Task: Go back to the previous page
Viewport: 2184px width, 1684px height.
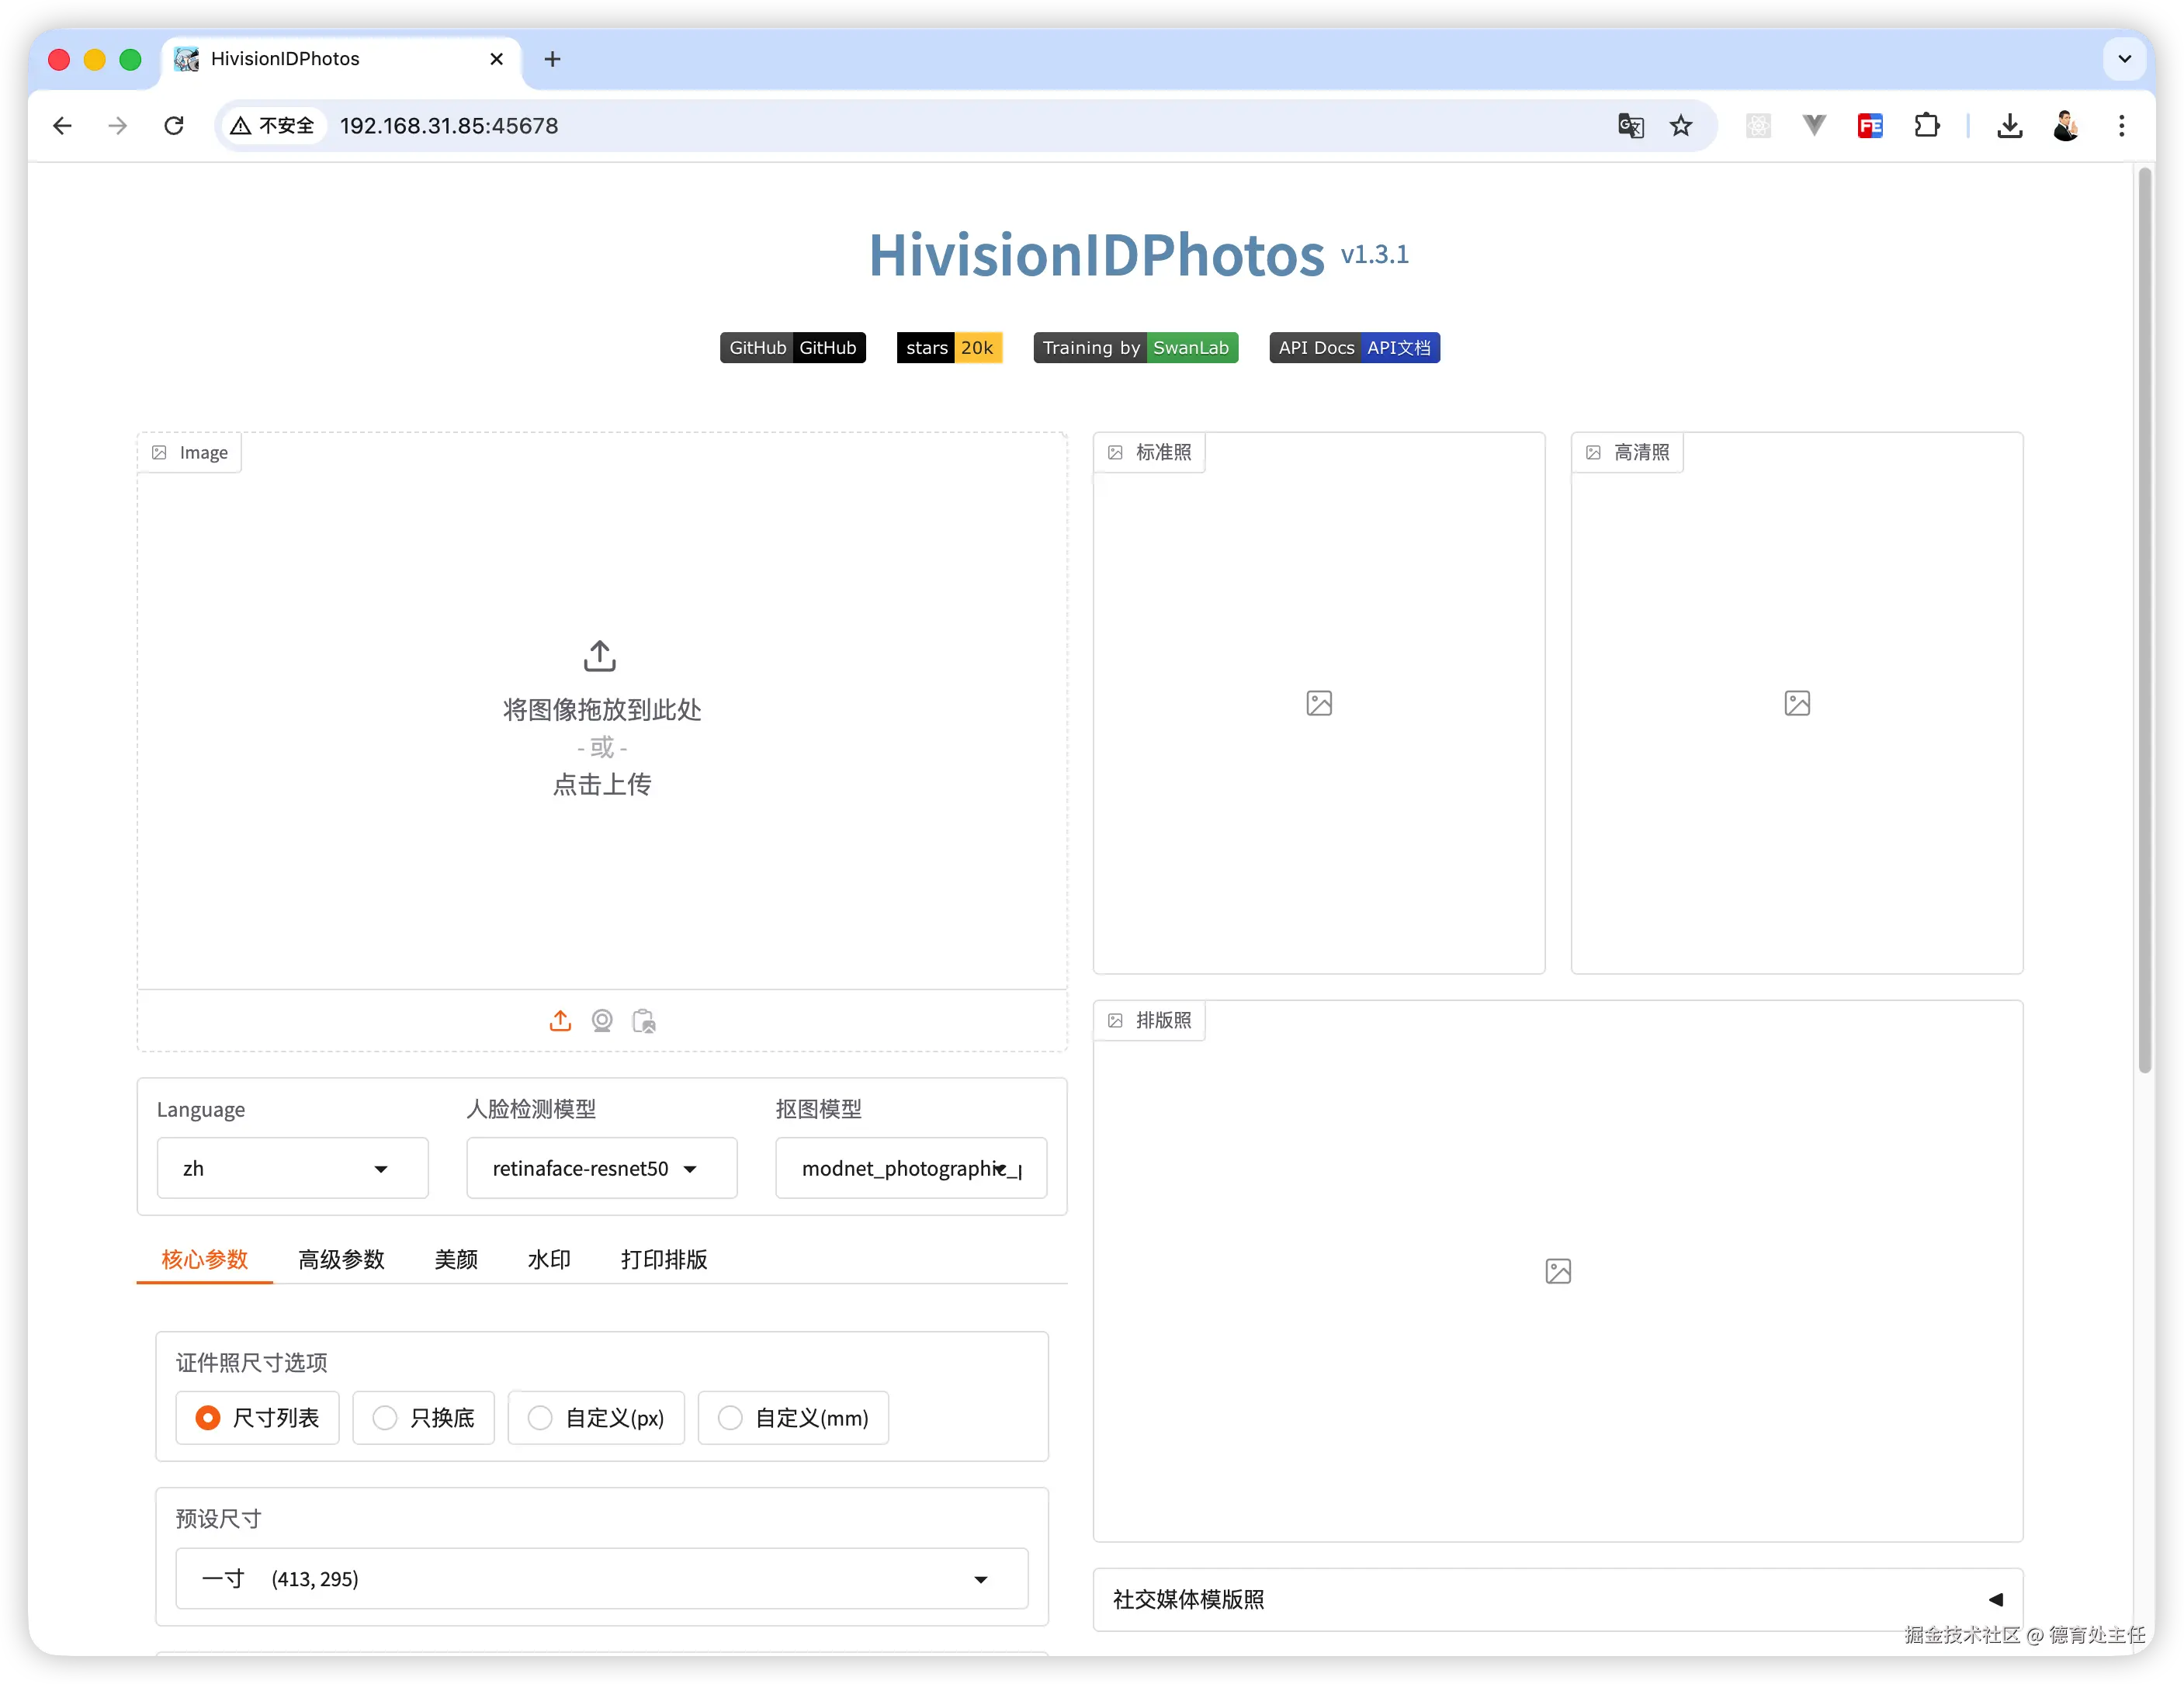Action: point(62,125)
